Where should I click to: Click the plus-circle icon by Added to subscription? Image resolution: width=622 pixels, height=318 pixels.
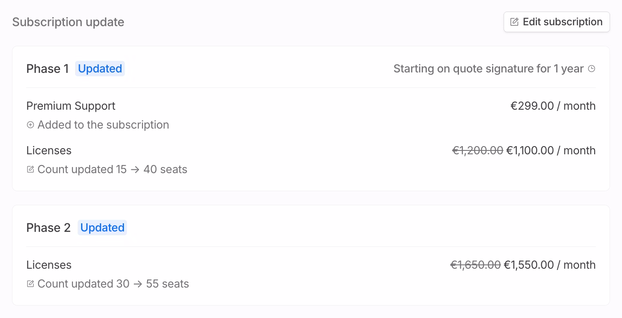point(30,125)
